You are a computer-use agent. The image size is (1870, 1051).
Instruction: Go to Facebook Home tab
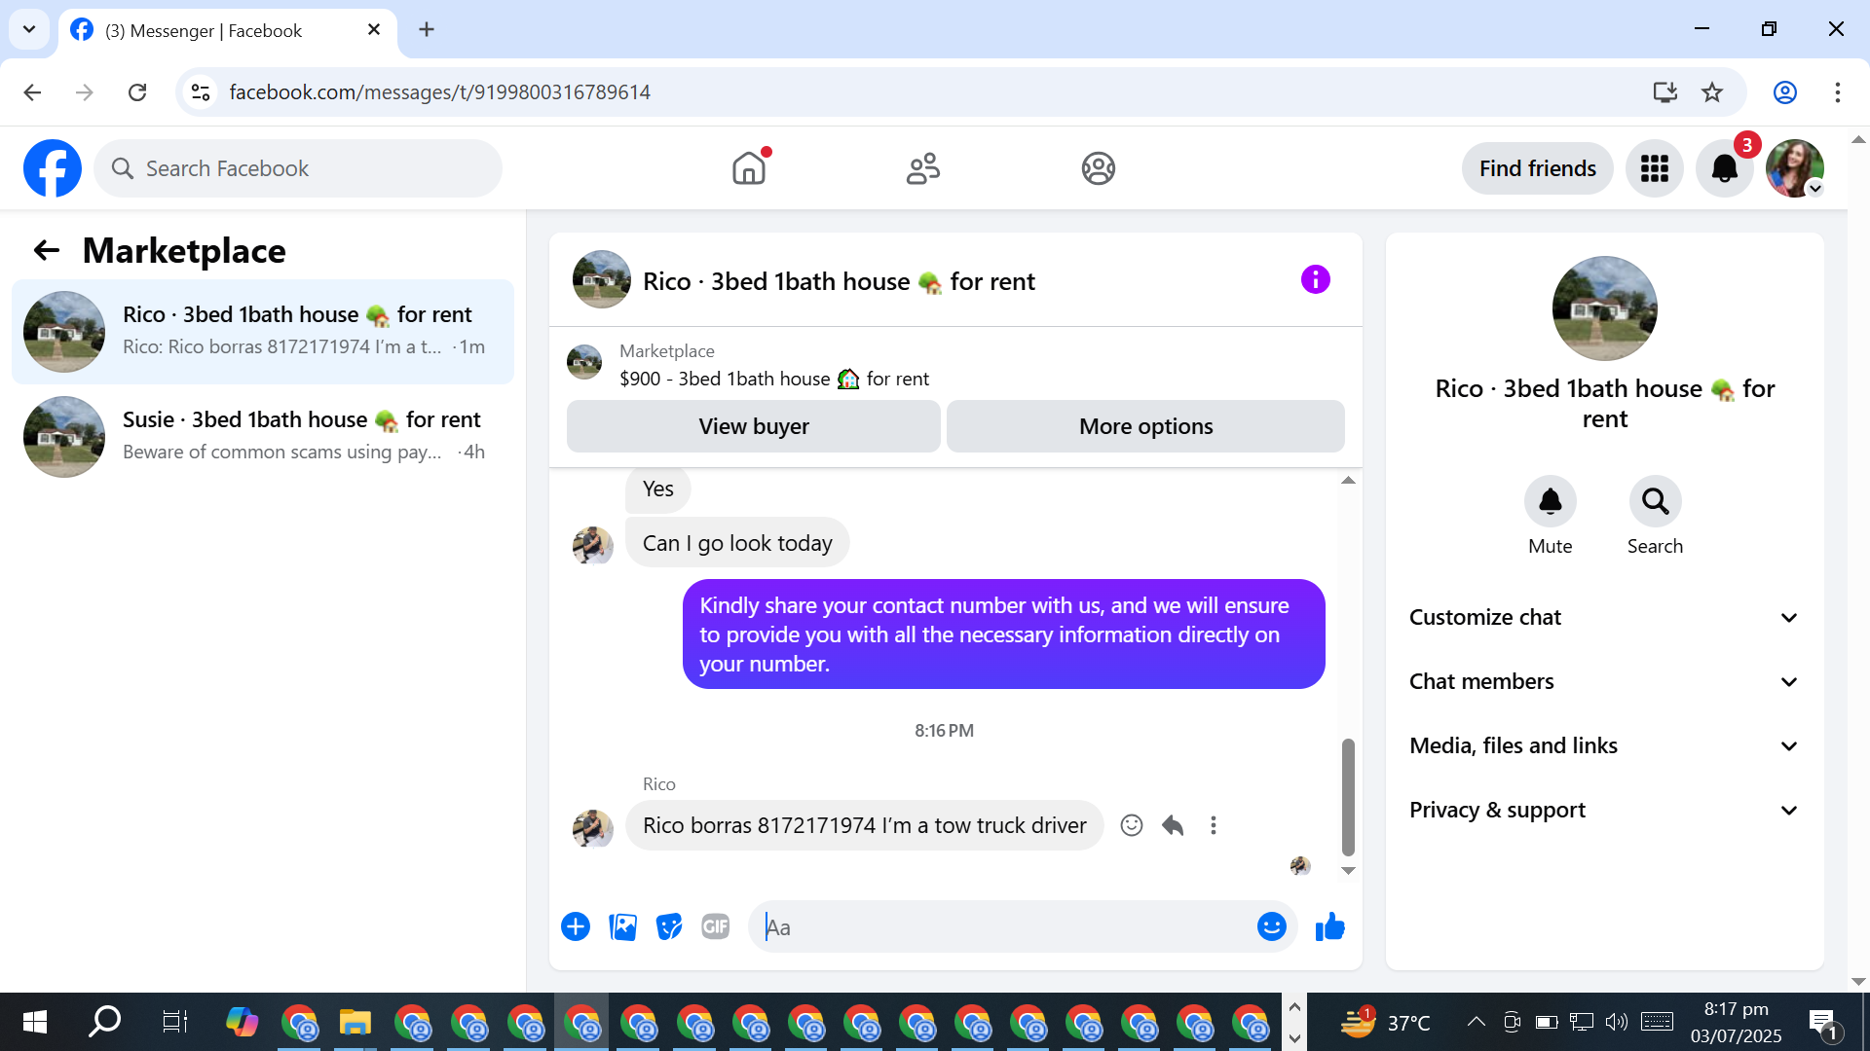(x=748, y=168)
